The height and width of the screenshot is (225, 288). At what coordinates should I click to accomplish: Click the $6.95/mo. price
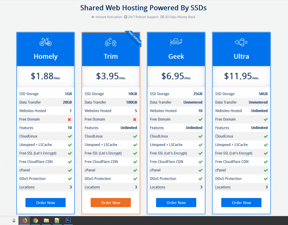tap(176, 76)
